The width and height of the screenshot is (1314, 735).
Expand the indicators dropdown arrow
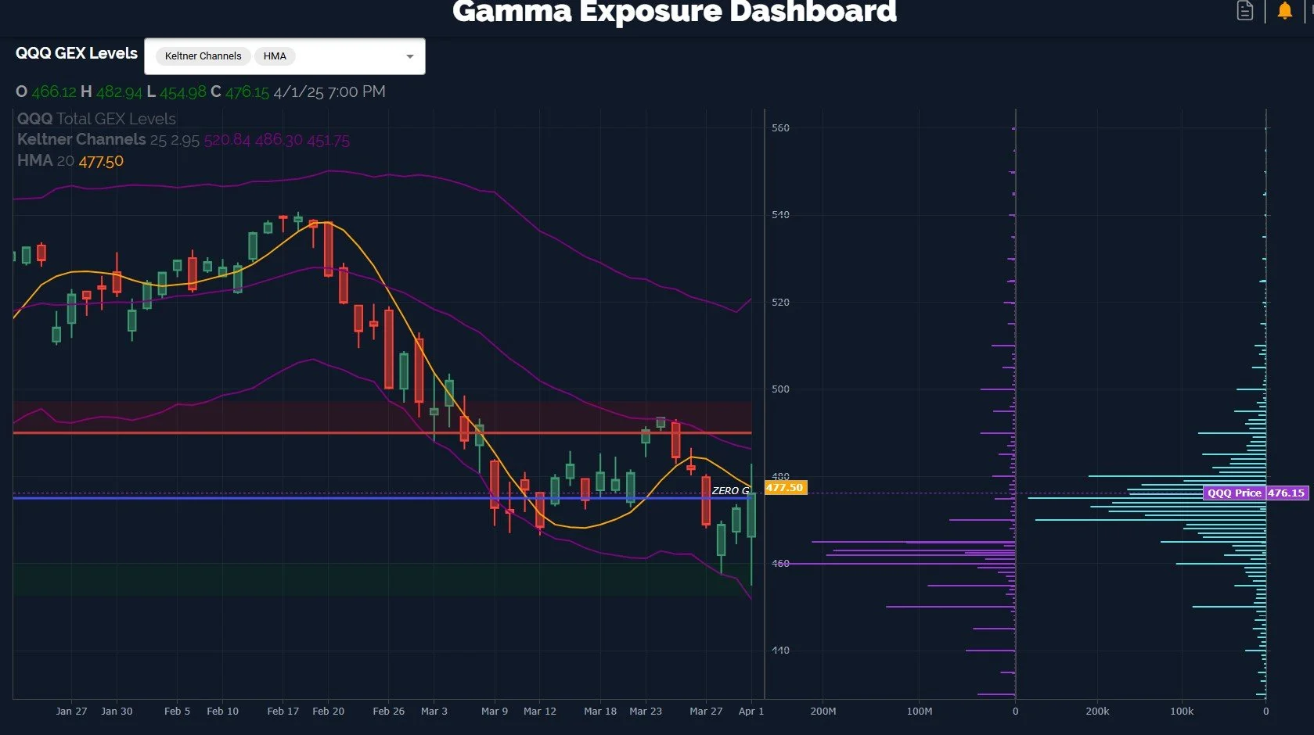coord(409,56)
